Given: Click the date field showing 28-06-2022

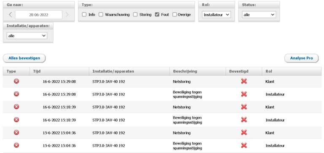Looking at the screenshot, I should (39, 15).
